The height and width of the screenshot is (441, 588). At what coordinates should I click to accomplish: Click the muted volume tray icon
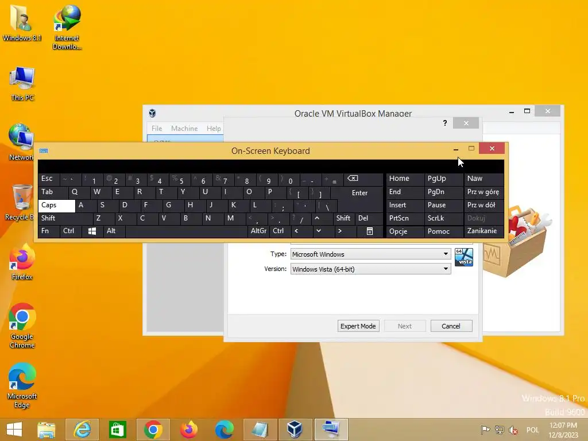(x=513, y=430)
